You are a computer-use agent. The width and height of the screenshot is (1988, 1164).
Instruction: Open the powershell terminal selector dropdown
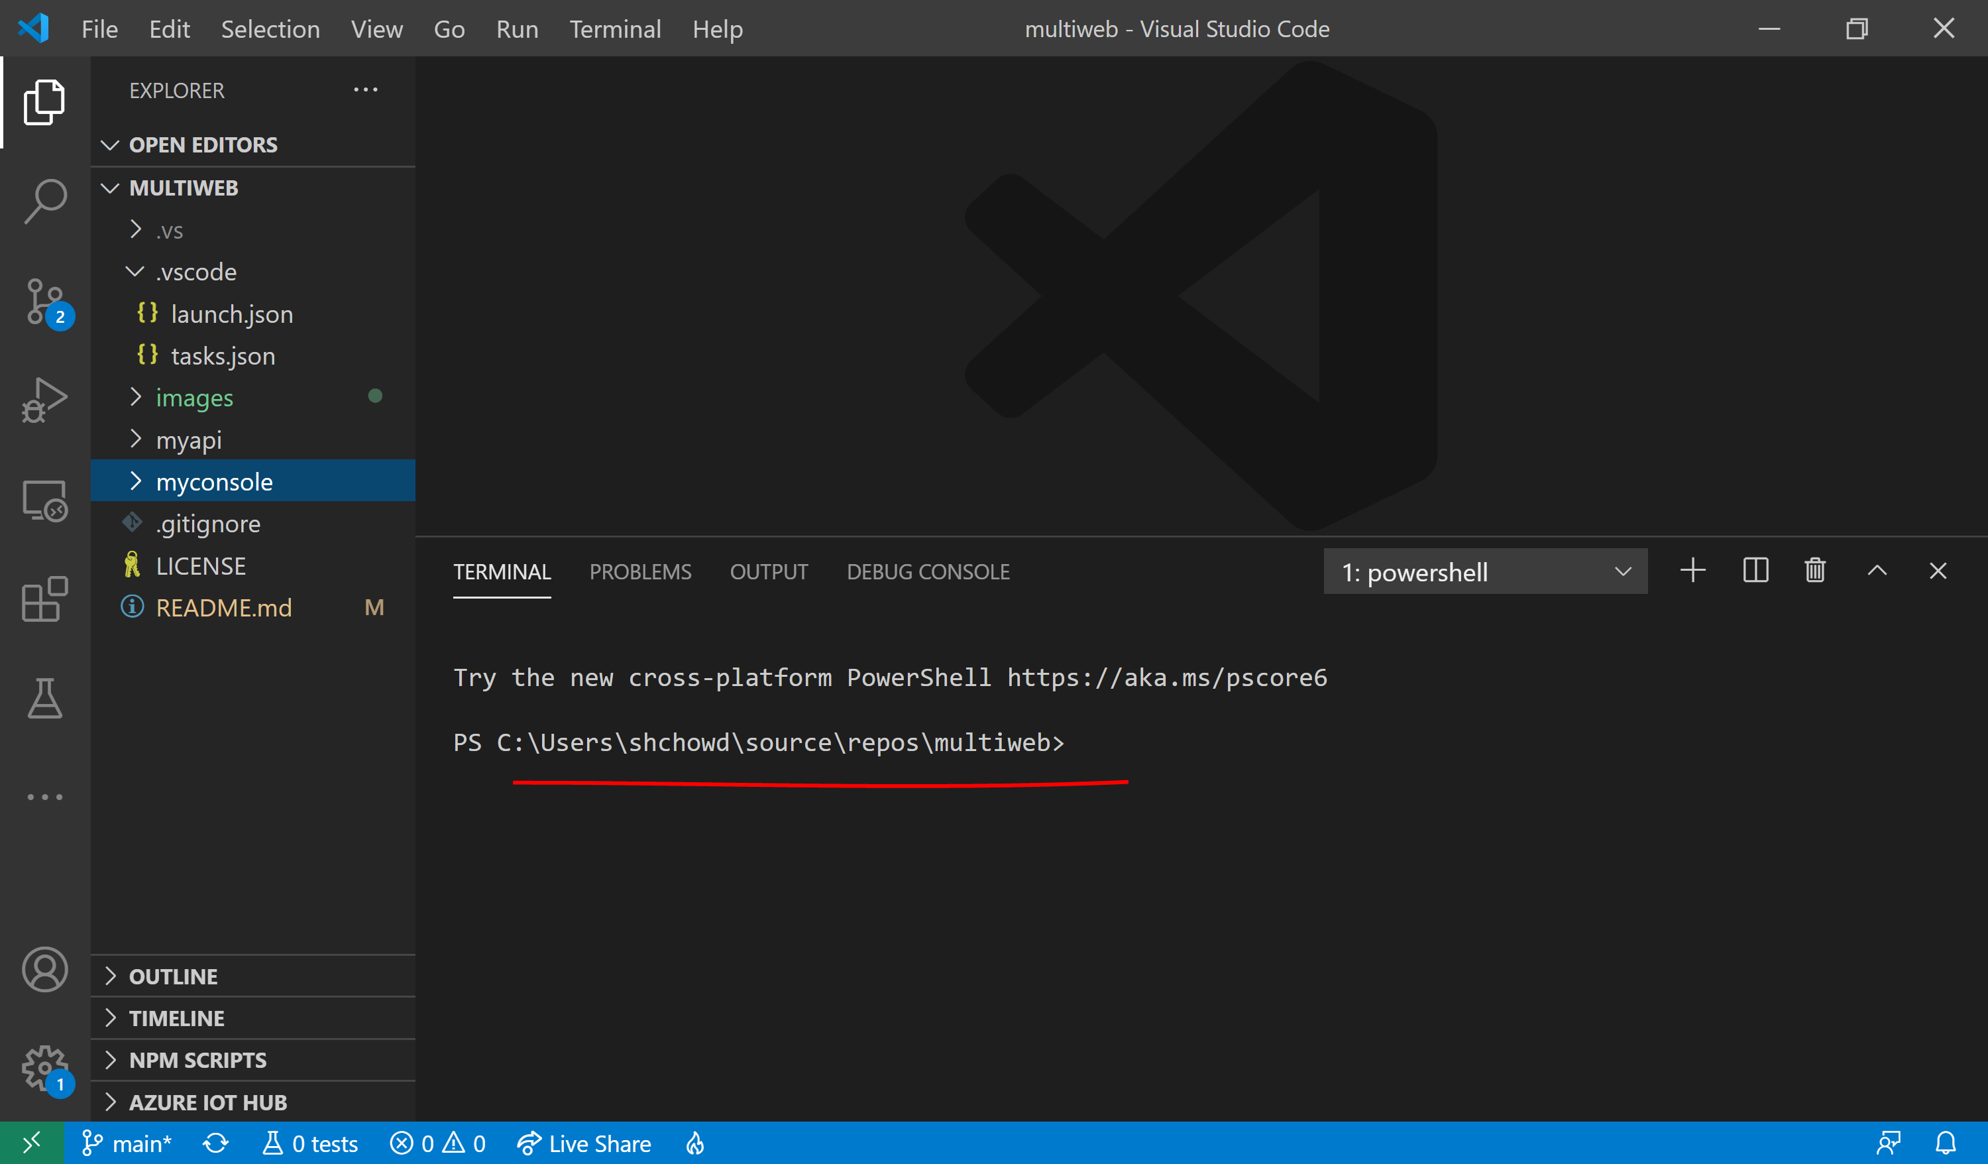pyautogui.click(x=1484, y=571)
